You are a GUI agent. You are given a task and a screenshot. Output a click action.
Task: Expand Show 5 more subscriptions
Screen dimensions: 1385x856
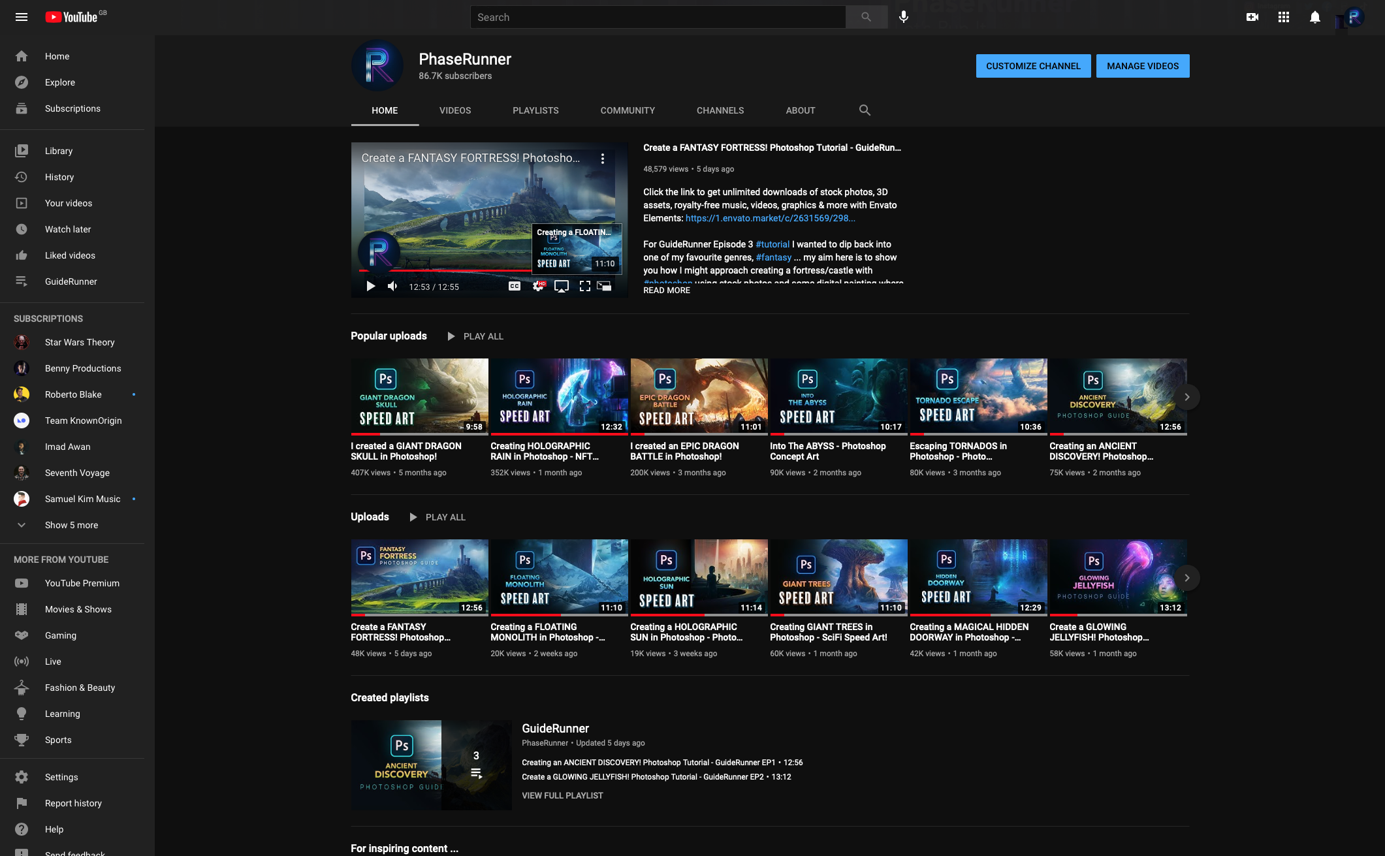tap(71, 525)
